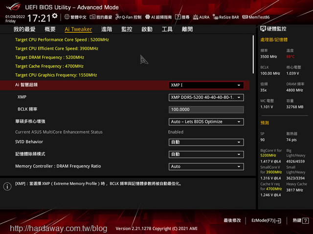Open 熱鍵 hotkeys list

pos(300,220)
